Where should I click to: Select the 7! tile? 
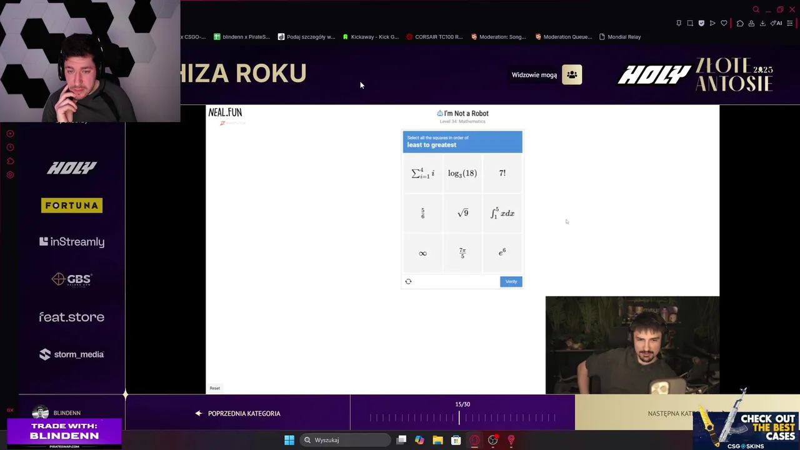502,173
